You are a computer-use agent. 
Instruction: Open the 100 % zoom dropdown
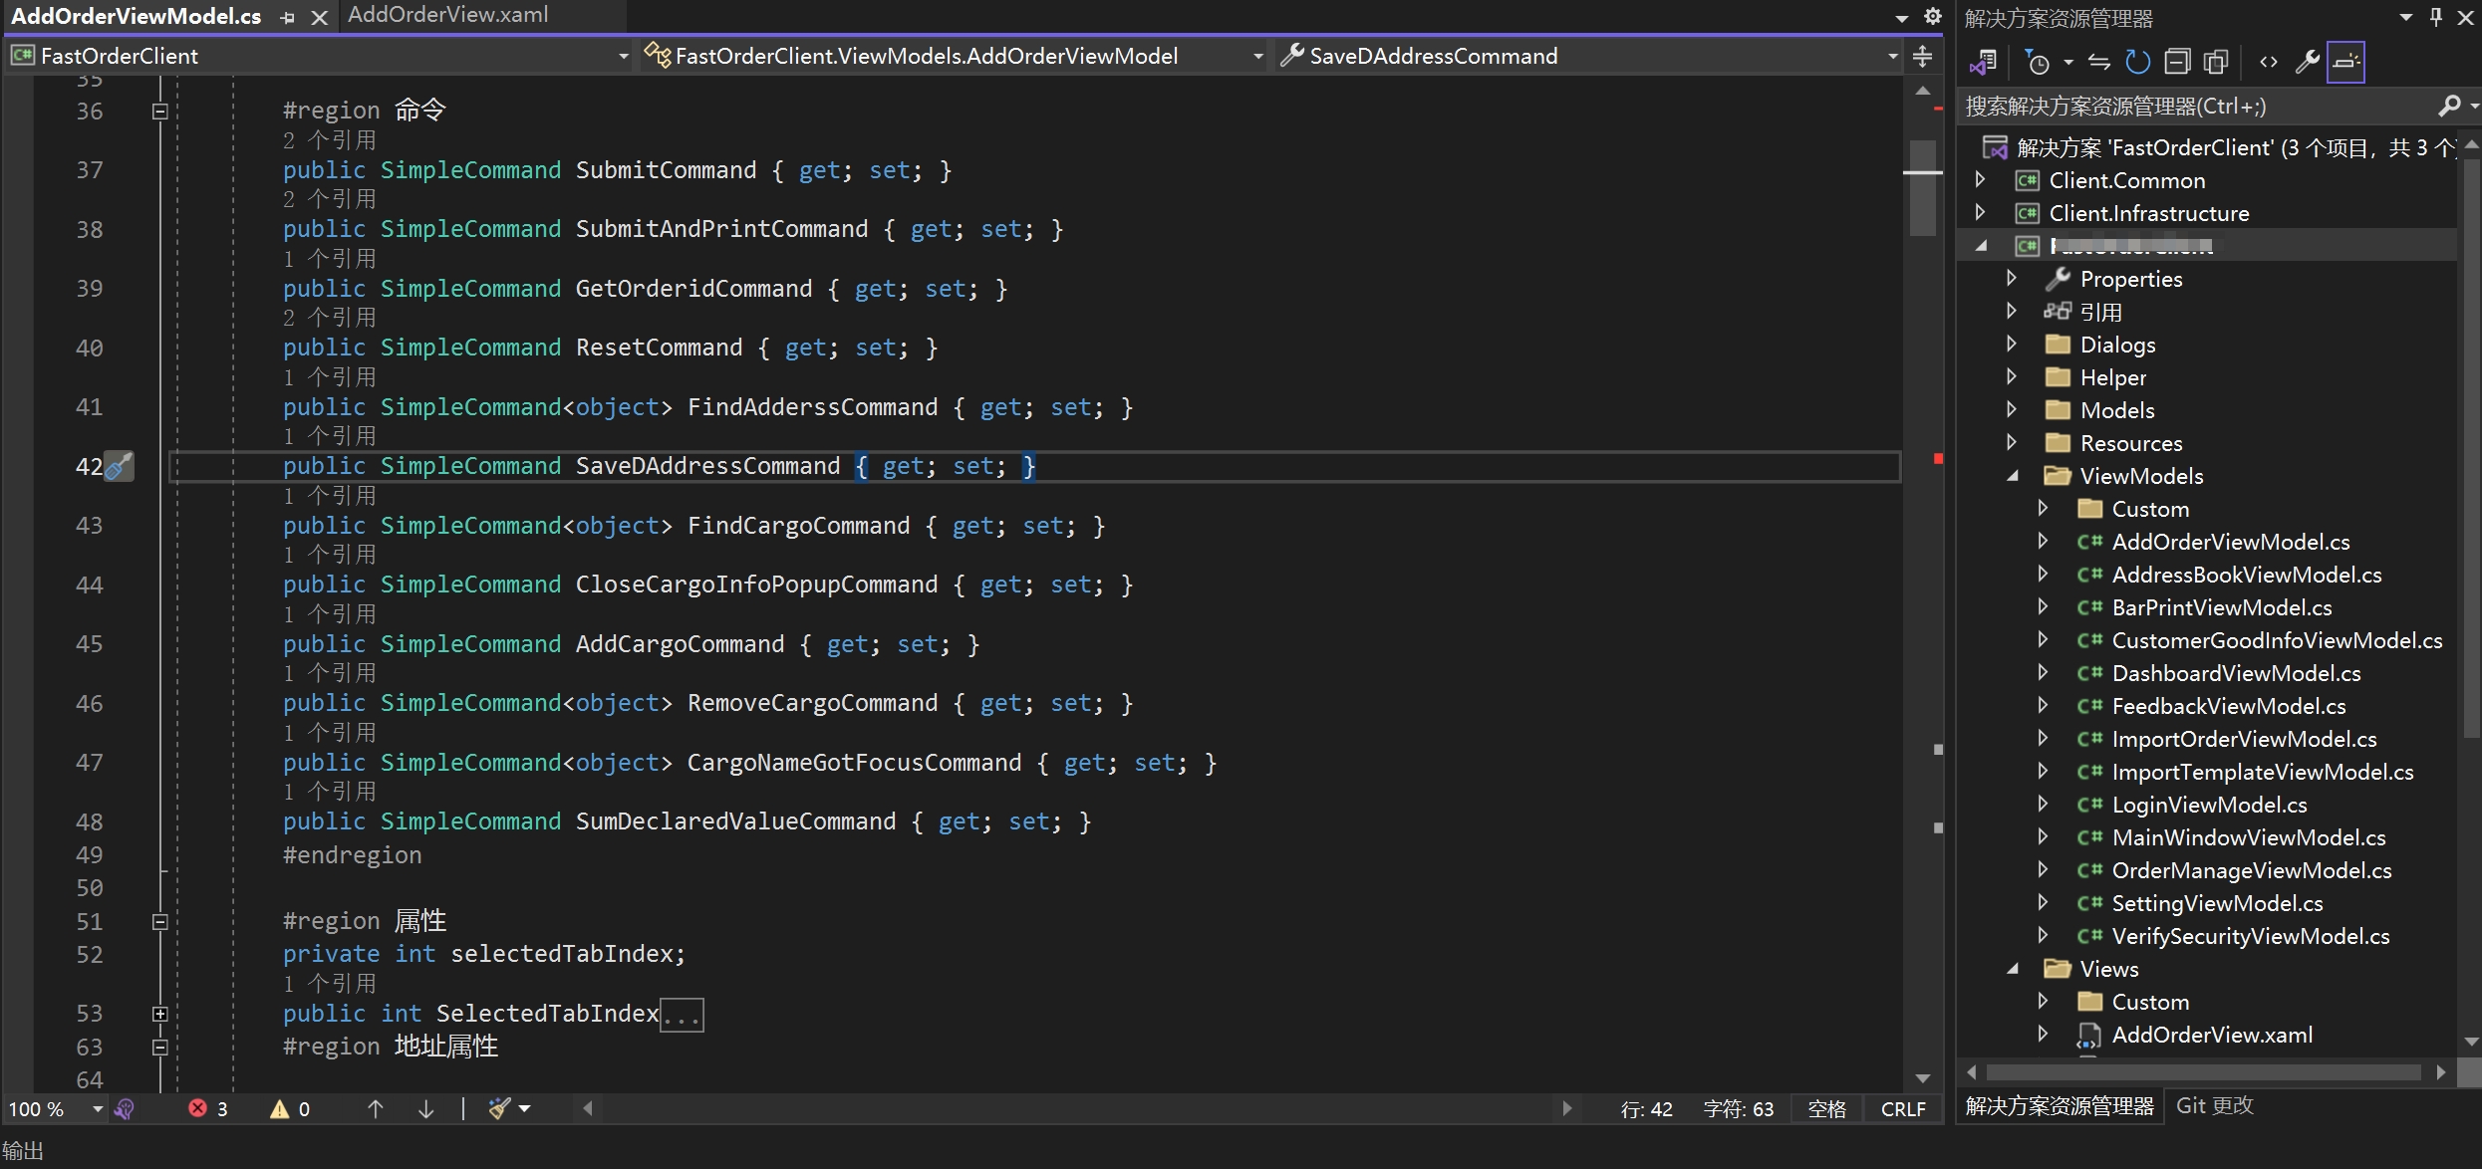pos(98,1108)
